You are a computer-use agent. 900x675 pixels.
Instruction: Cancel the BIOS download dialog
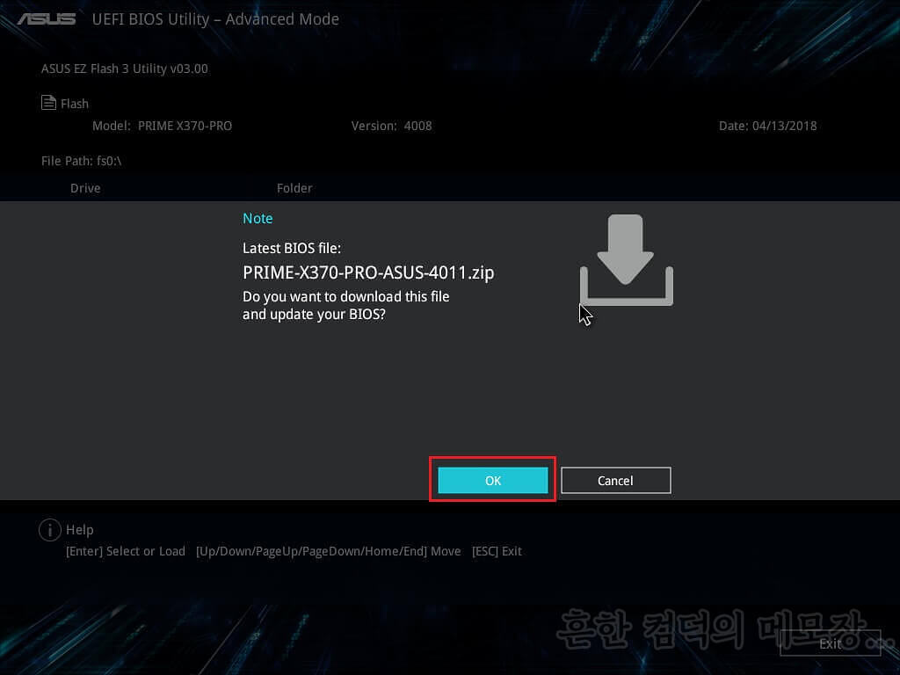pos(615,480)
